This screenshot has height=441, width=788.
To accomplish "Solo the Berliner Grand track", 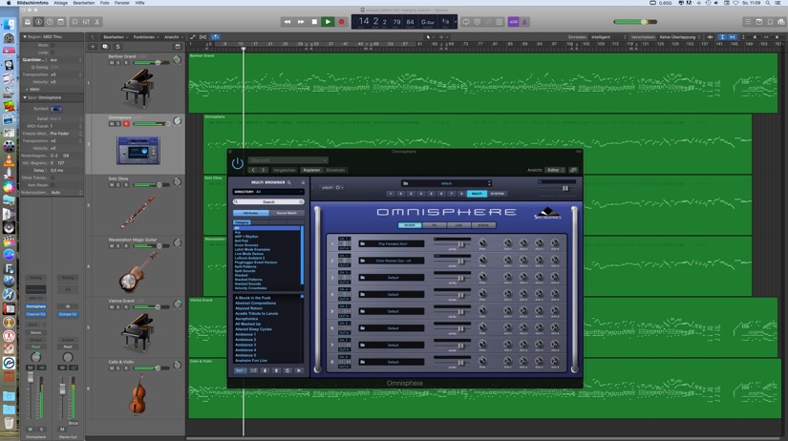I will point(118,63).
